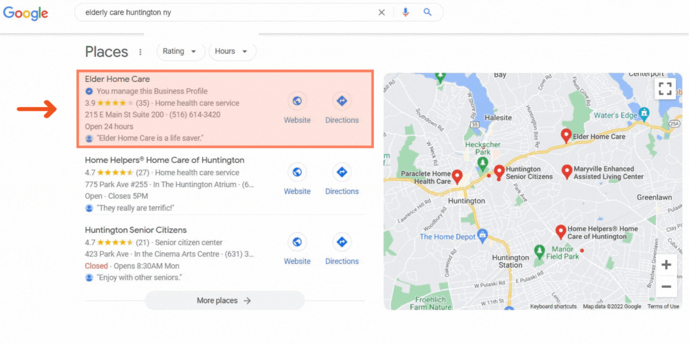Start voice search with microphone icon

click(406, 12)
